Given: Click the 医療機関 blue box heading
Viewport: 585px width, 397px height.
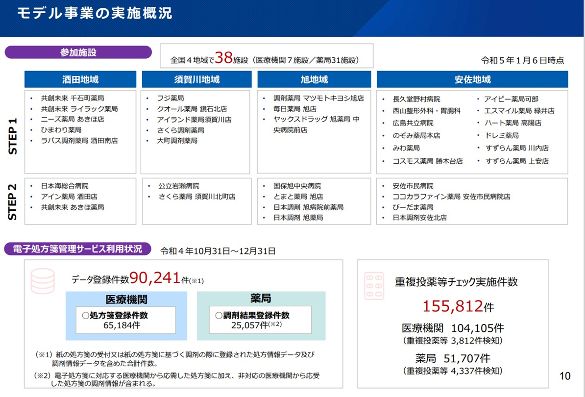Looking at the screenshot, I should coord(126,299).
